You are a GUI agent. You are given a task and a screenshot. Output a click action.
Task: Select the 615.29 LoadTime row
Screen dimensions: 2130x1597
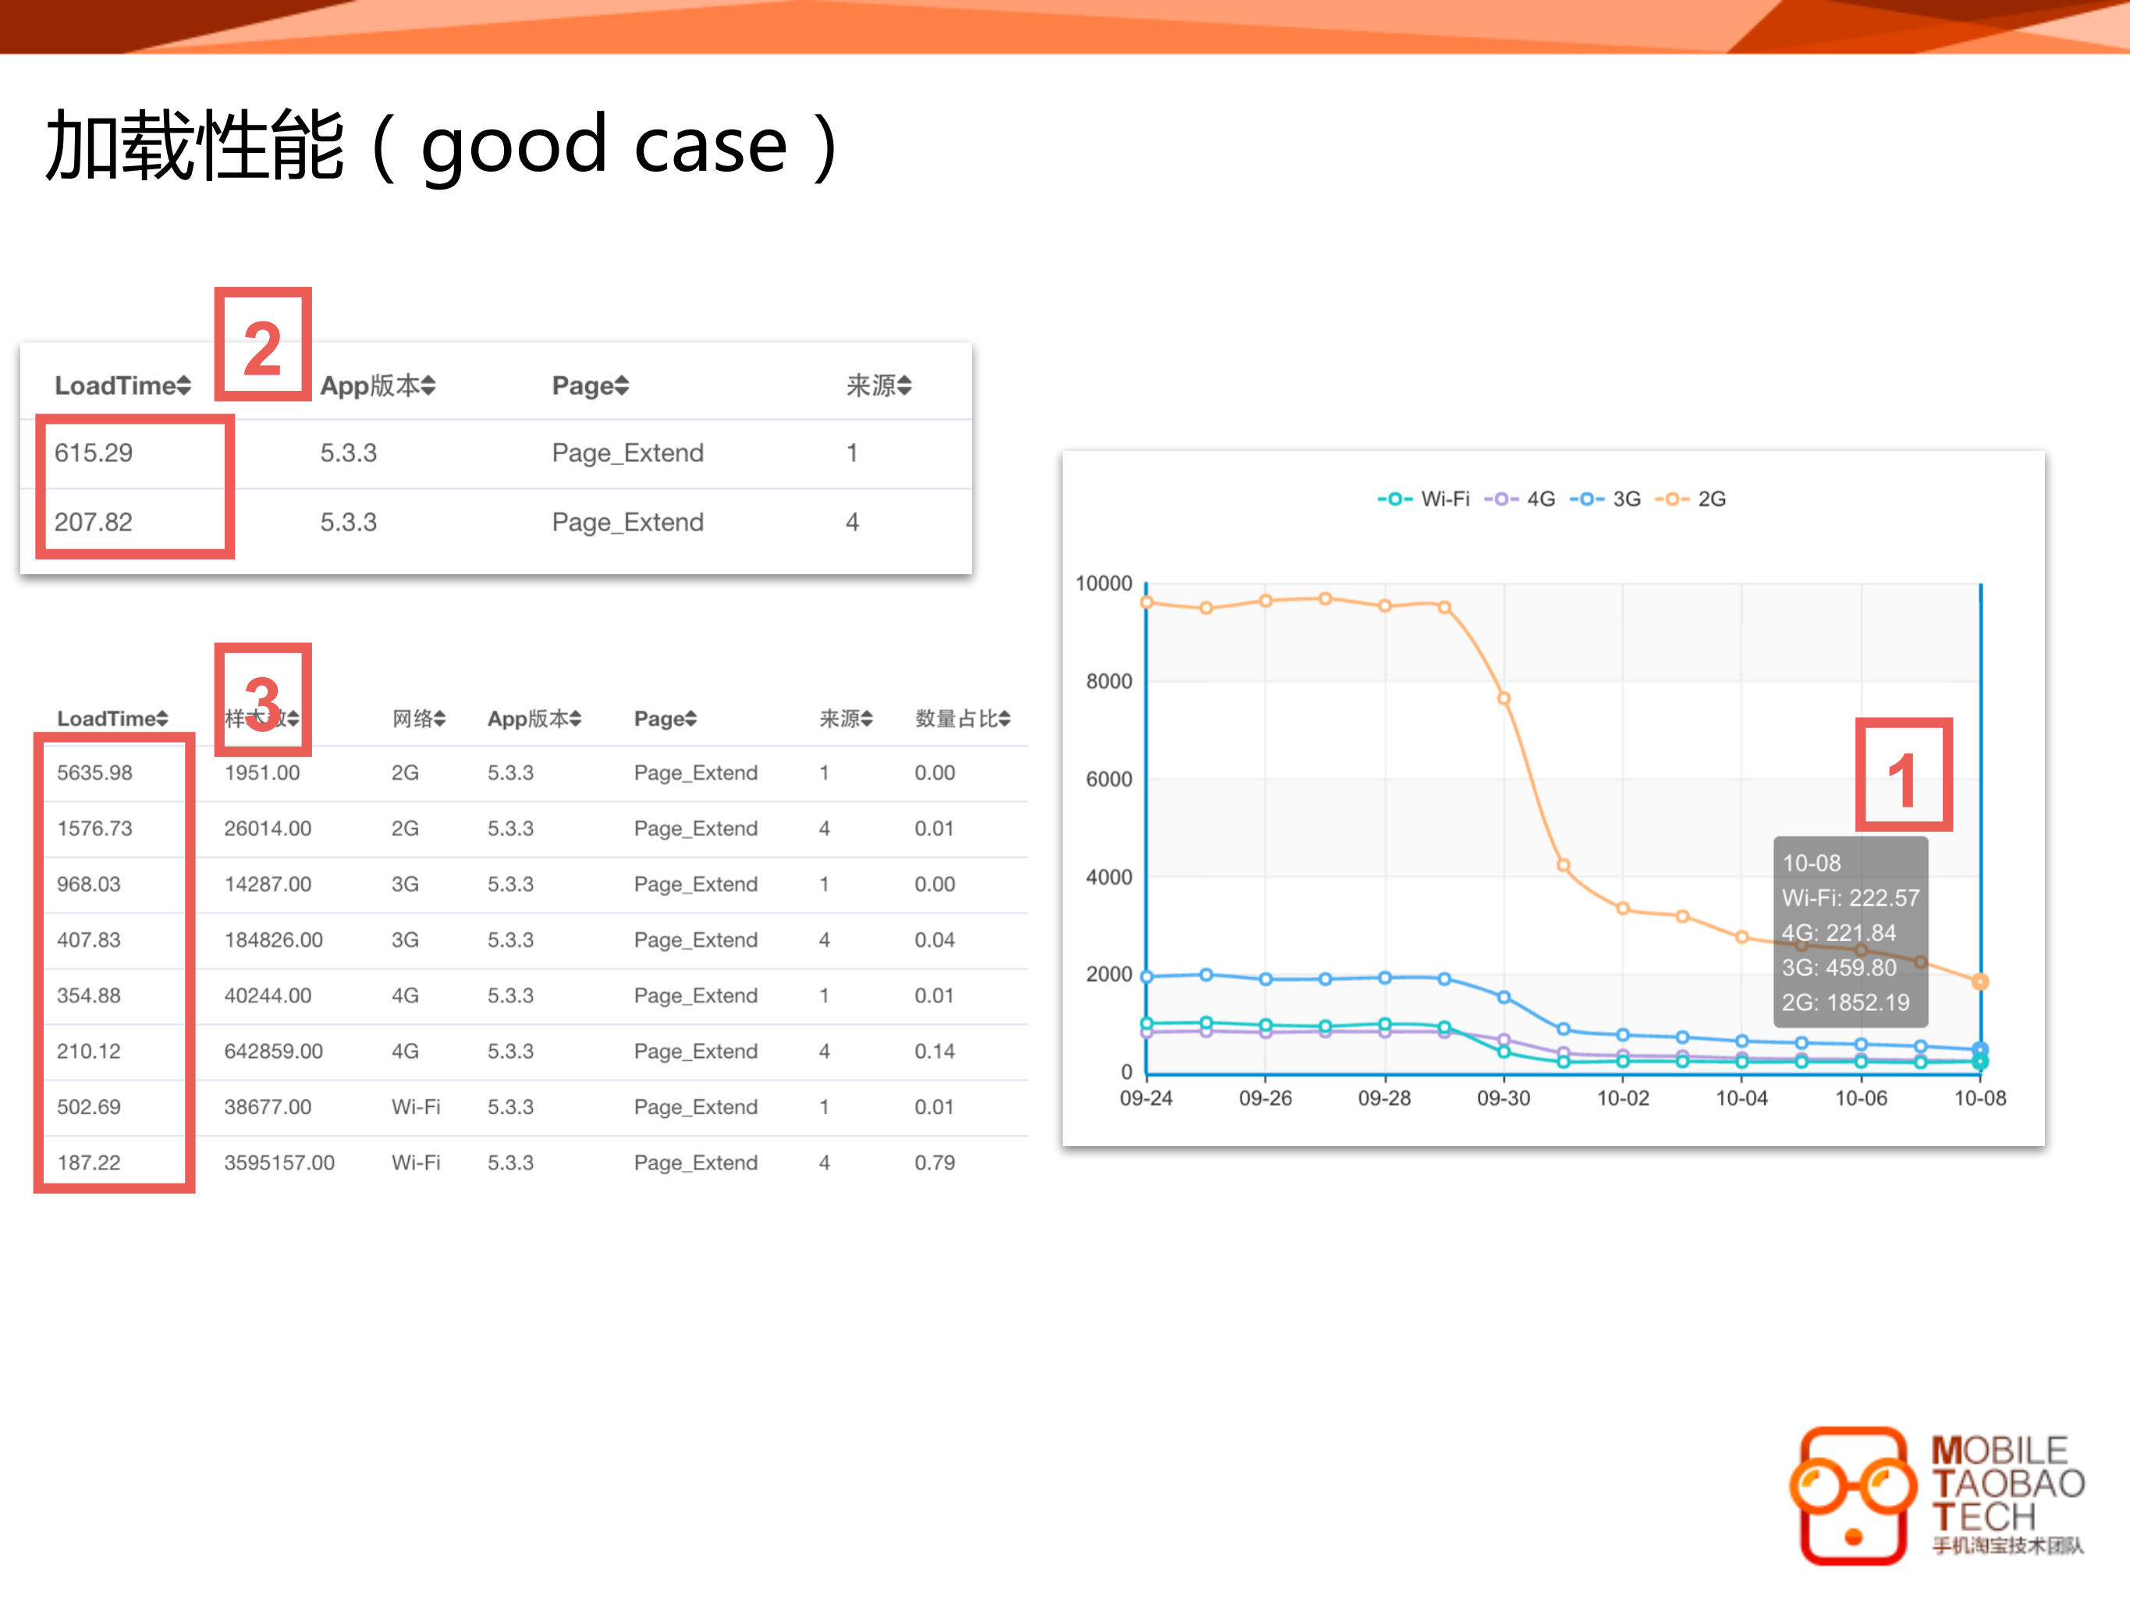click(x=94, y=452)
